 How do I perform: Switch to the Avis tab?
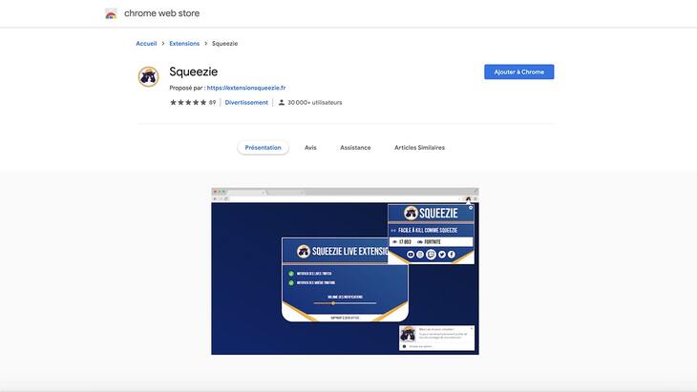pyautogui.click(x=310, y=148)
